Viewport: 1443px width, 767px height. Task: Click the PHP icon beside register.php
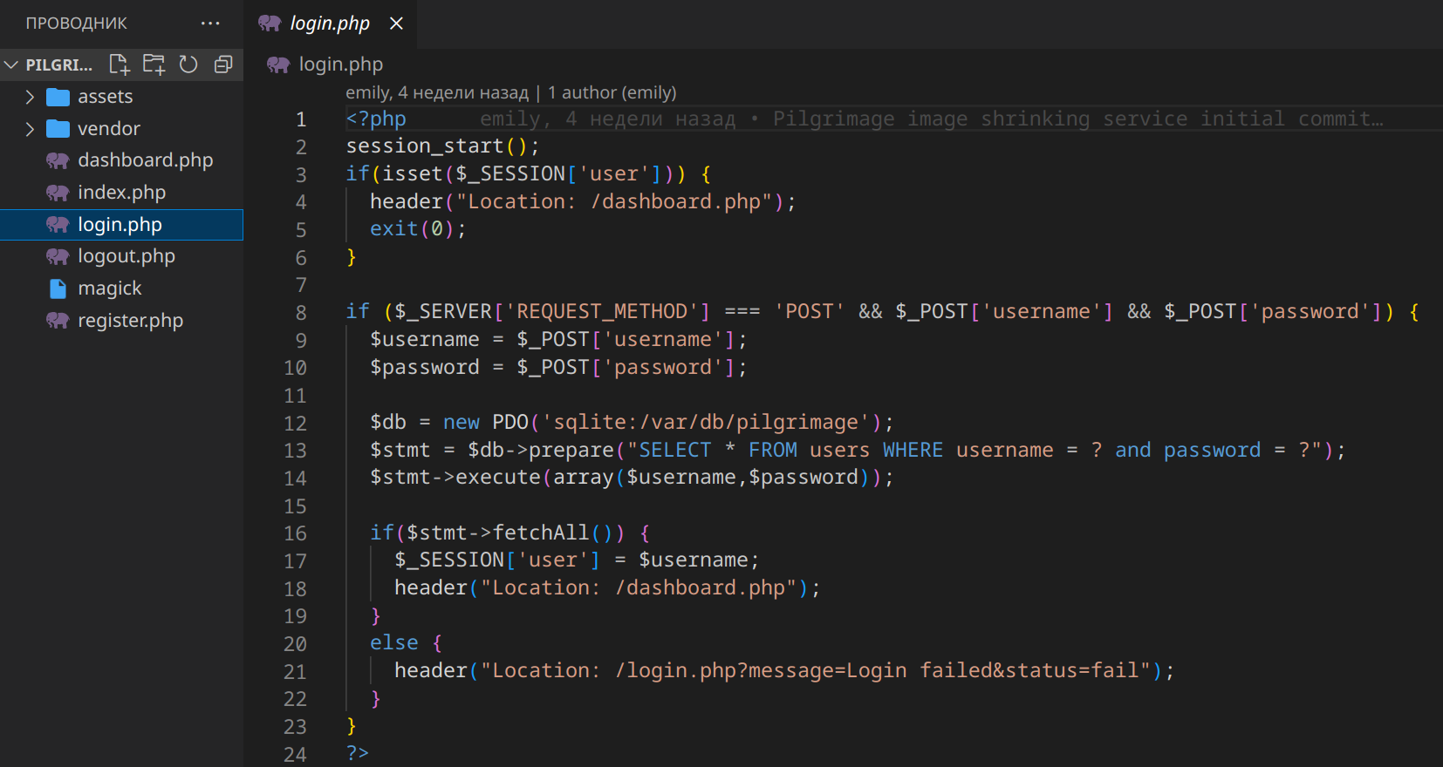coord(58,321)
